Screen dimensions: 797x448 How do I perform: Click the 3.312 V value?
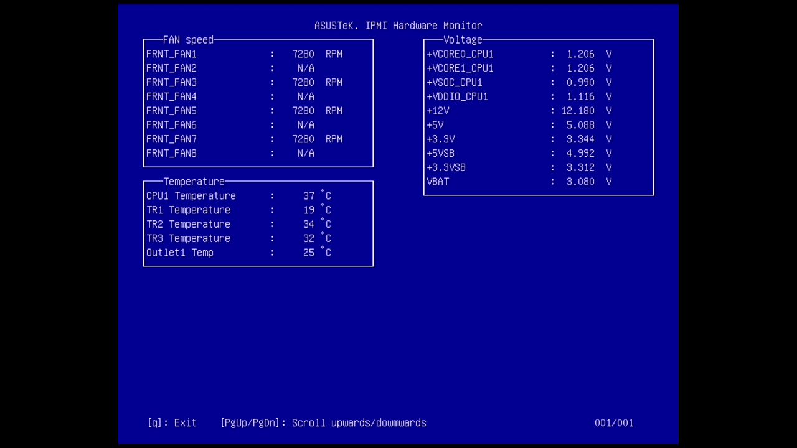[x=589, y=168]
